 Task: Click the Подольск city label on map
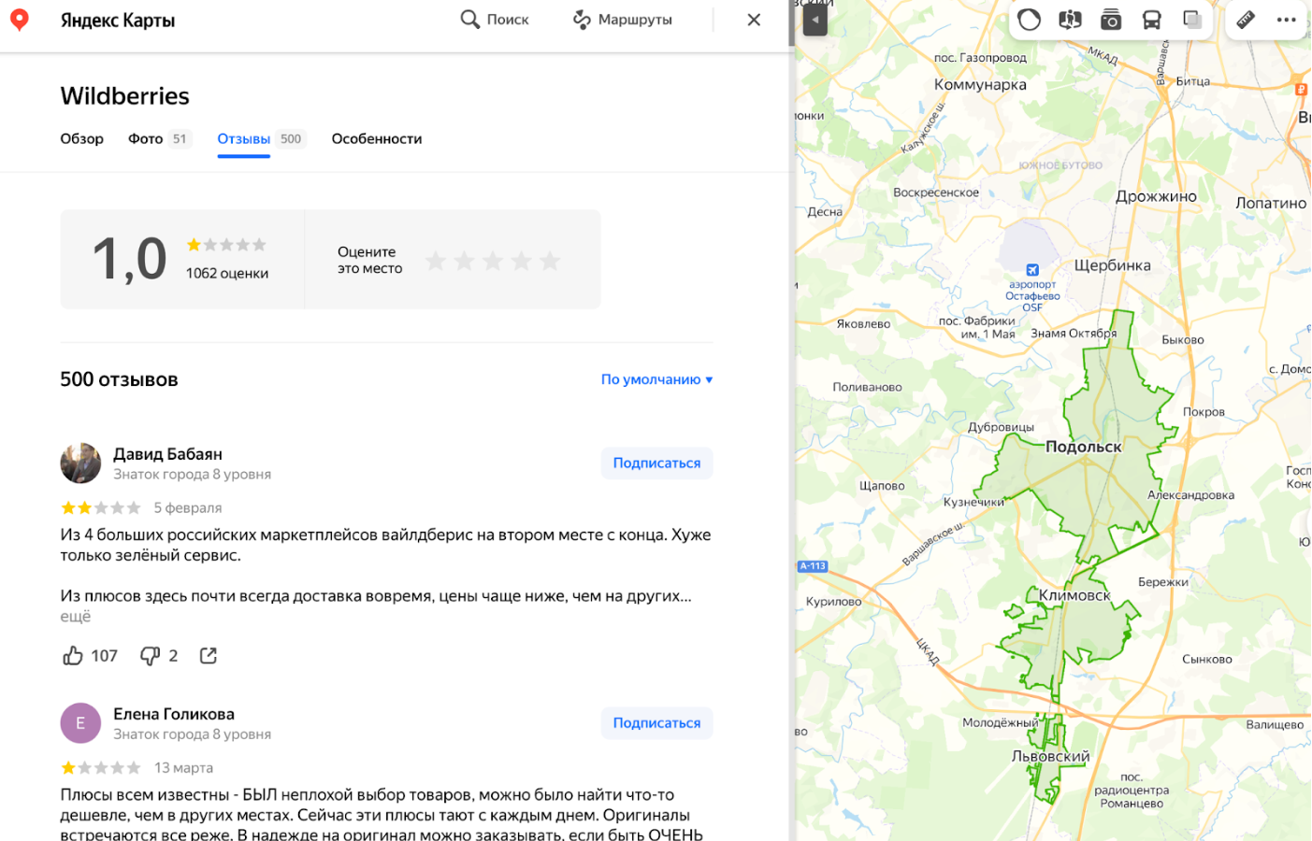1083,447
